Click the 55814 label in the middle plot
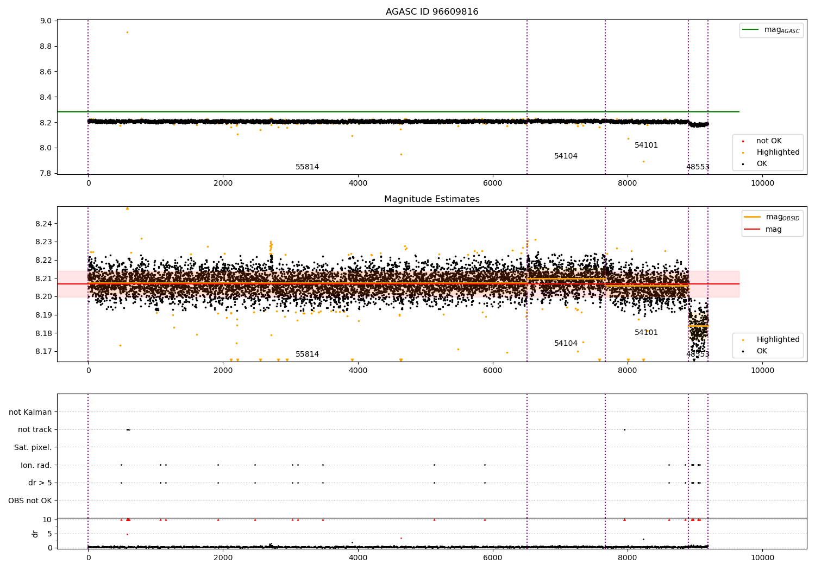 click(x=307, y=354)
